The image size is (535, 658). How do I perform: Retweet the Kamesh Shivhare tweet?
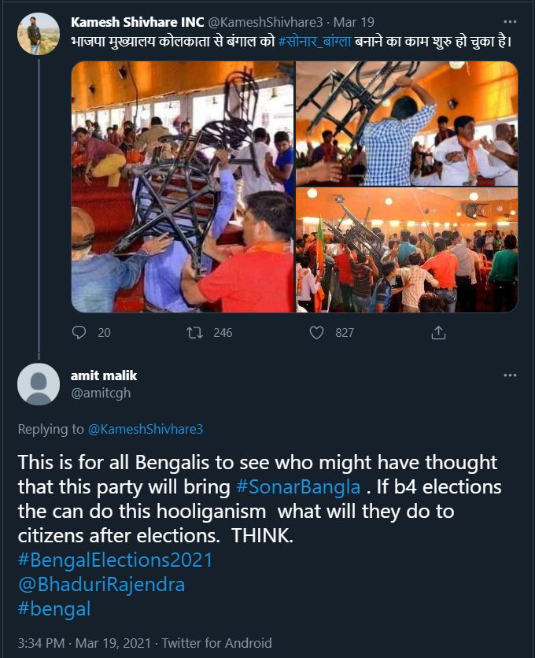194,333
